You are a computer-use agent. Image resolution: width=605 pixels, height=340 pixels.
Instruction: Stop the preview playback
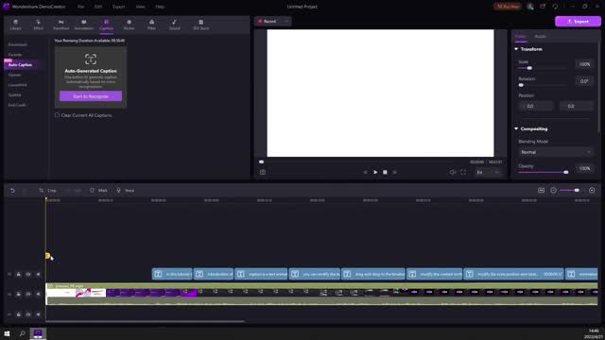pos(385,172)
